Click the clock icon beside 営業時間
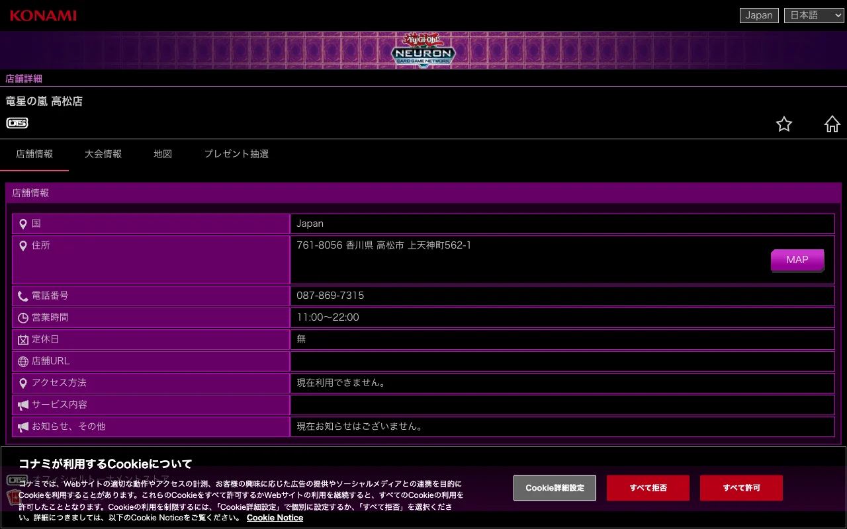 (x=23, y=318)
